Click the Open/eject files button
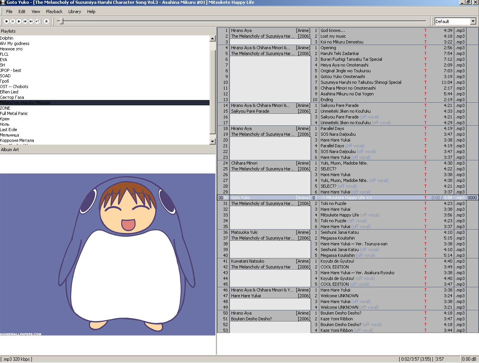This screenshot has height=363, width=479. [46, 22]
